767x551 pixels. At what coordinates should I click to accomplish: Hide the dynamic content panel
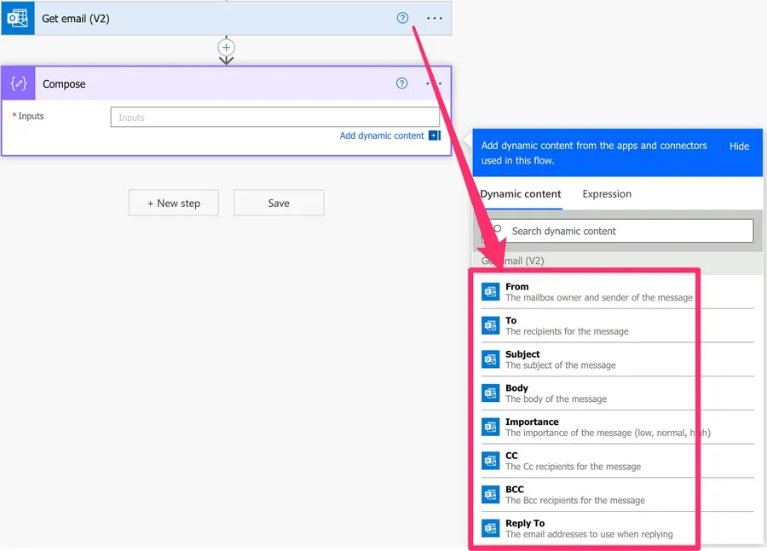click(739, 146)
